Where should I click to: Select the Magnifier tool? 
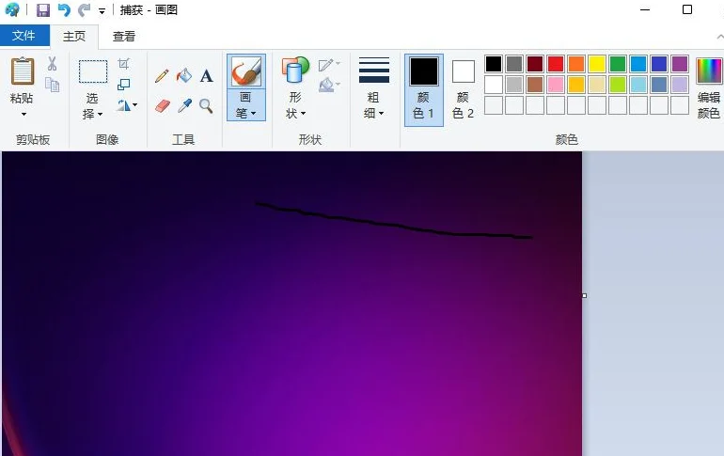point(206,106)
